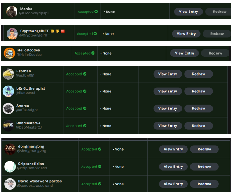Select the name Monke
Viewport: 234px width, 192px height.
point(26,9)
